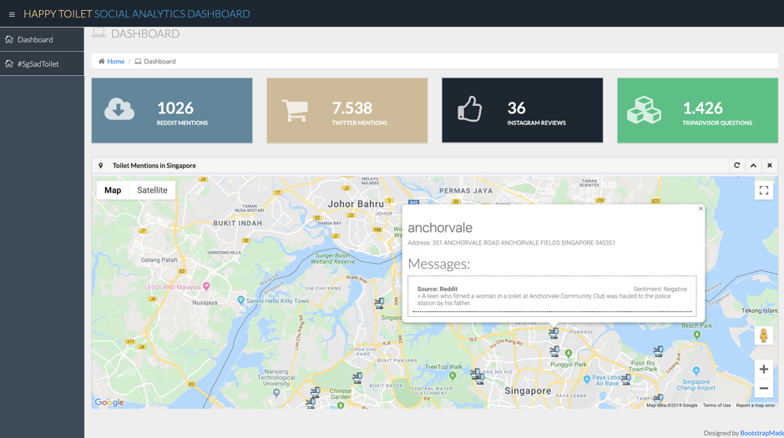Viewport: 784px width, 438px height.
Task: Zoom out on the map
Action: click(x=763, y=389)
